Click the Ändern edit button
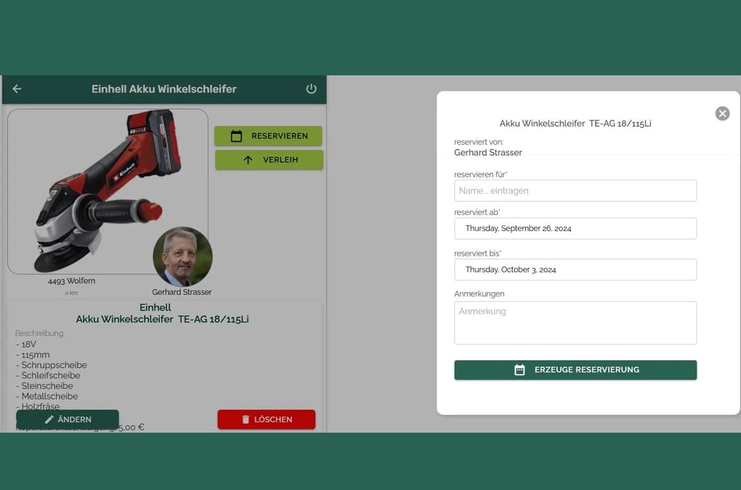This screenshot has height=490, width=741. (x=68, y=420)
